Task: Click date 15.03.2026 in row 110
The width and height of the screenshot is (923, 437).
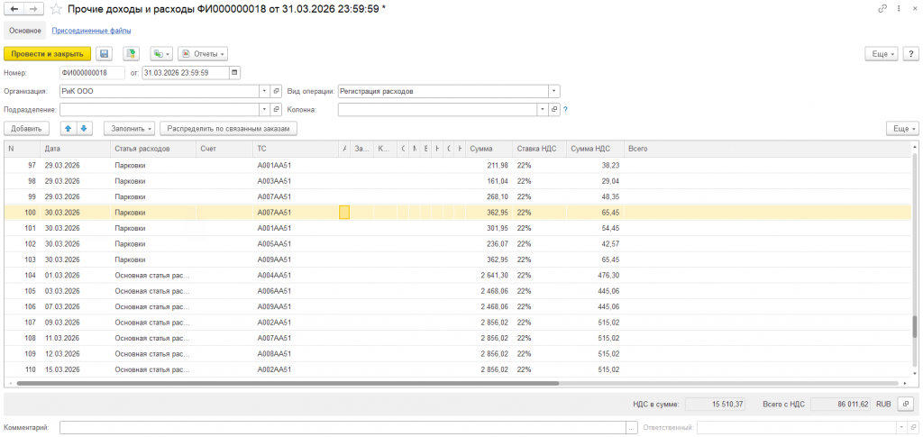Action: 62,369
